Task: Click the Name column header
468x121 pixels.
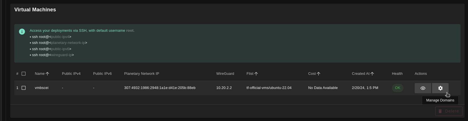Action: (40, 74)
